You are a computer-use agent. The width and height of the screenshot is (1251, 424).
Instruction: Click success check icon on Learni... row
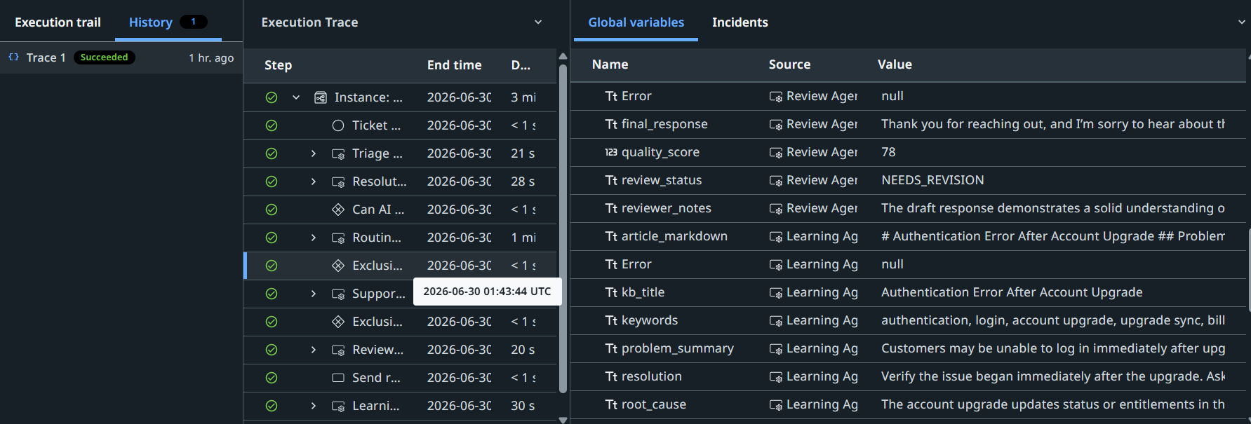(x=272, y=406)
